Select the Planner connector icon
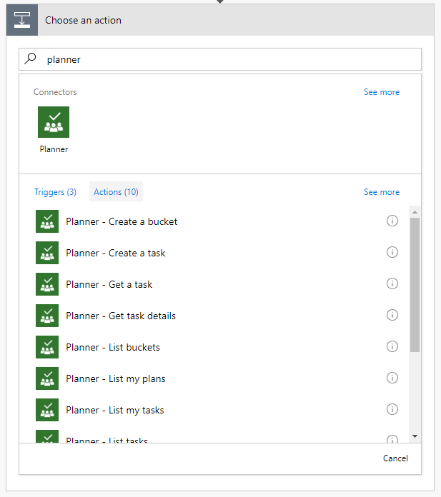This screenshot has height=497, width=441. [x=54, y=122]
